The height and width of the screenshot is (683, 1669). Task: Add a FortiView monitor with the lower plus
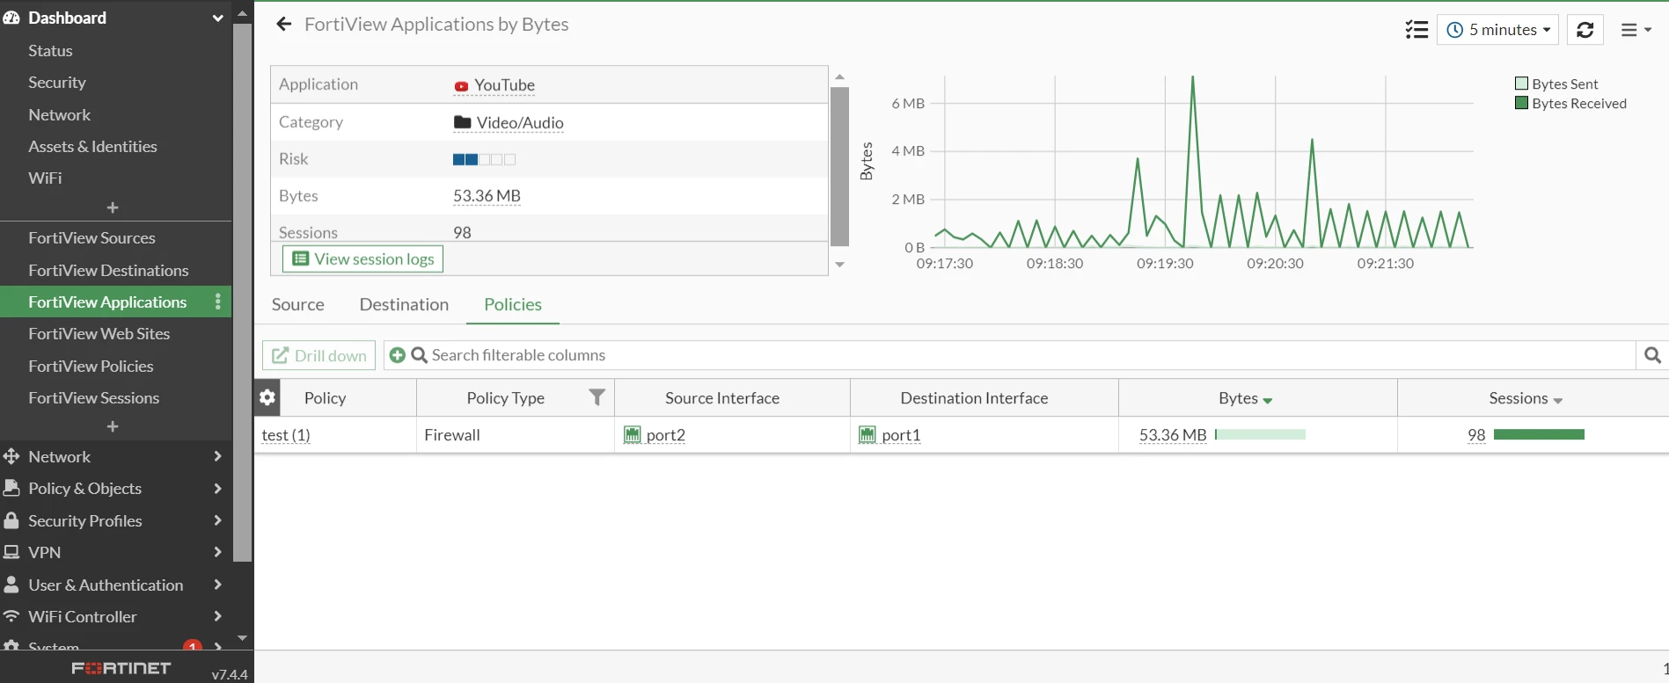(x=113, y=426)
